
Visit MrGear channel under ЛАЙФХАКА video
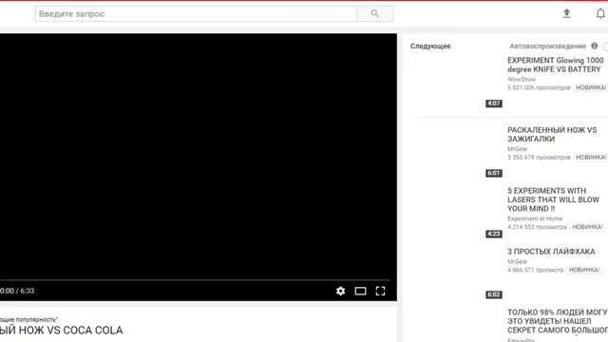tap(518, 262)
